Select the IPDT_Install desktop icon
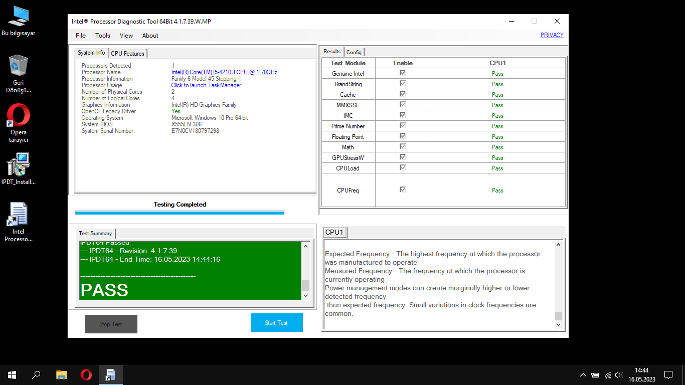This screenshot has height=385, width=685. [x=19, y=168]
